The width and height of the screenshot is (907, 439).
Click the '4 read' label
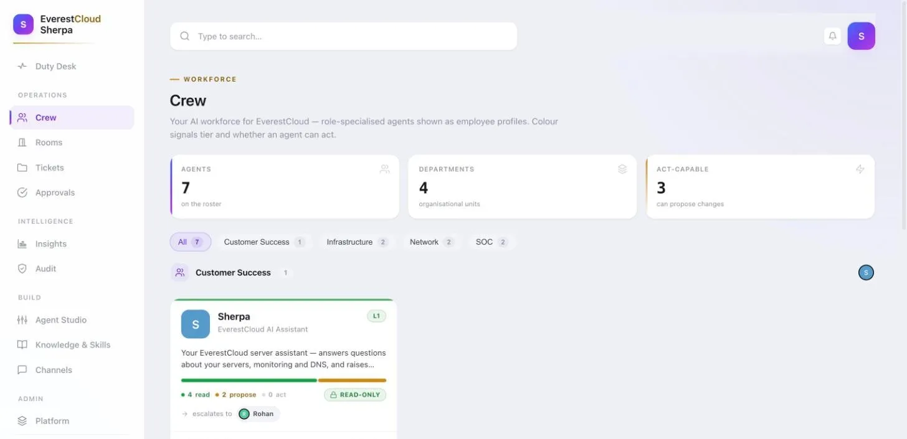[196, 395]
